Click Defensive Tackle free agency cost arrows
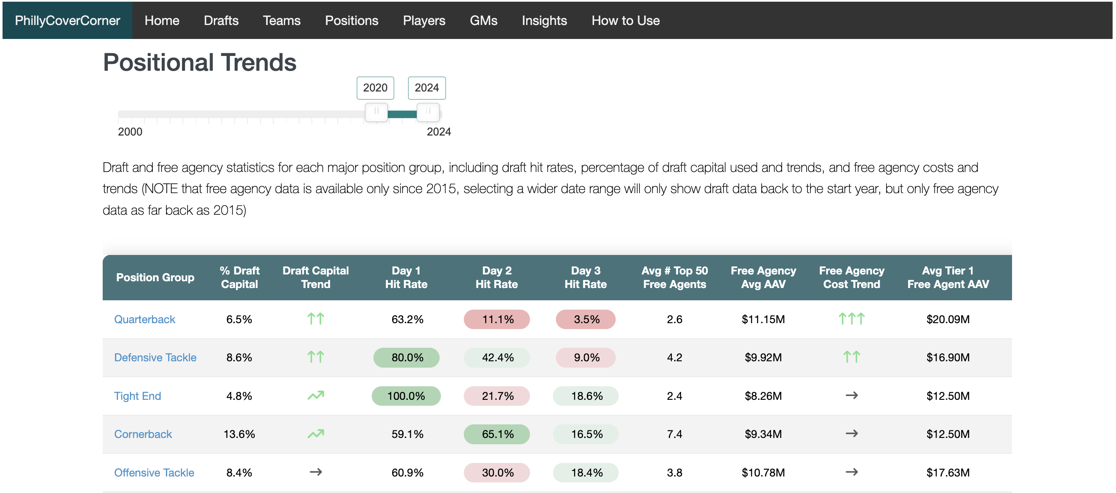Viewport: 1116px width, 493px height. [851, 357]
